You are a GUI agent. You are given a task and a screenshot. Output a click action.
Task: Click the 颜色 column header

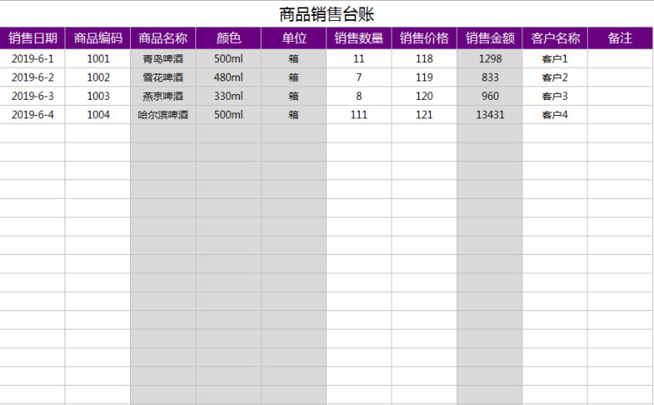point(229,39)
